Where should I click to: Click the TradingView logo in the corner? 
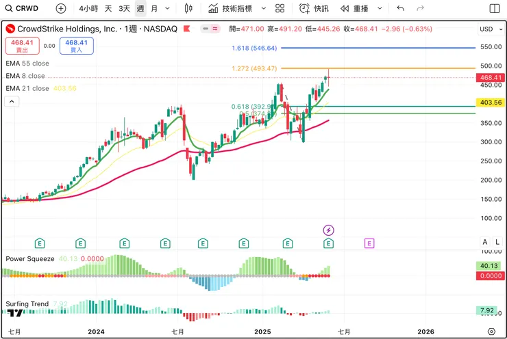[x=15, y=312]
